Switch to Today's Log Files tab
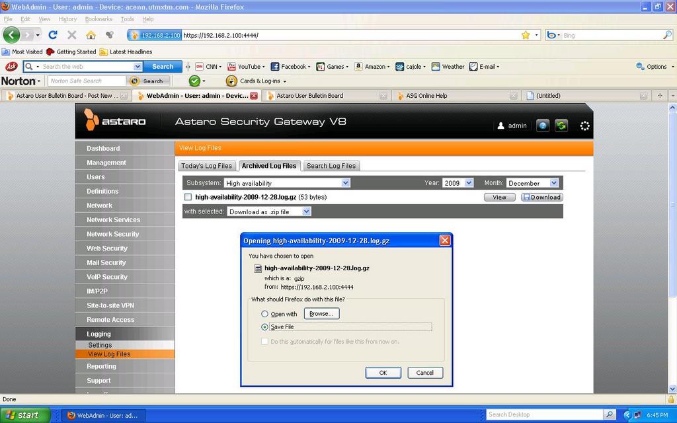The width and height of the screenshot is (677, 423). pyautogui.click(x=207, y=166)
